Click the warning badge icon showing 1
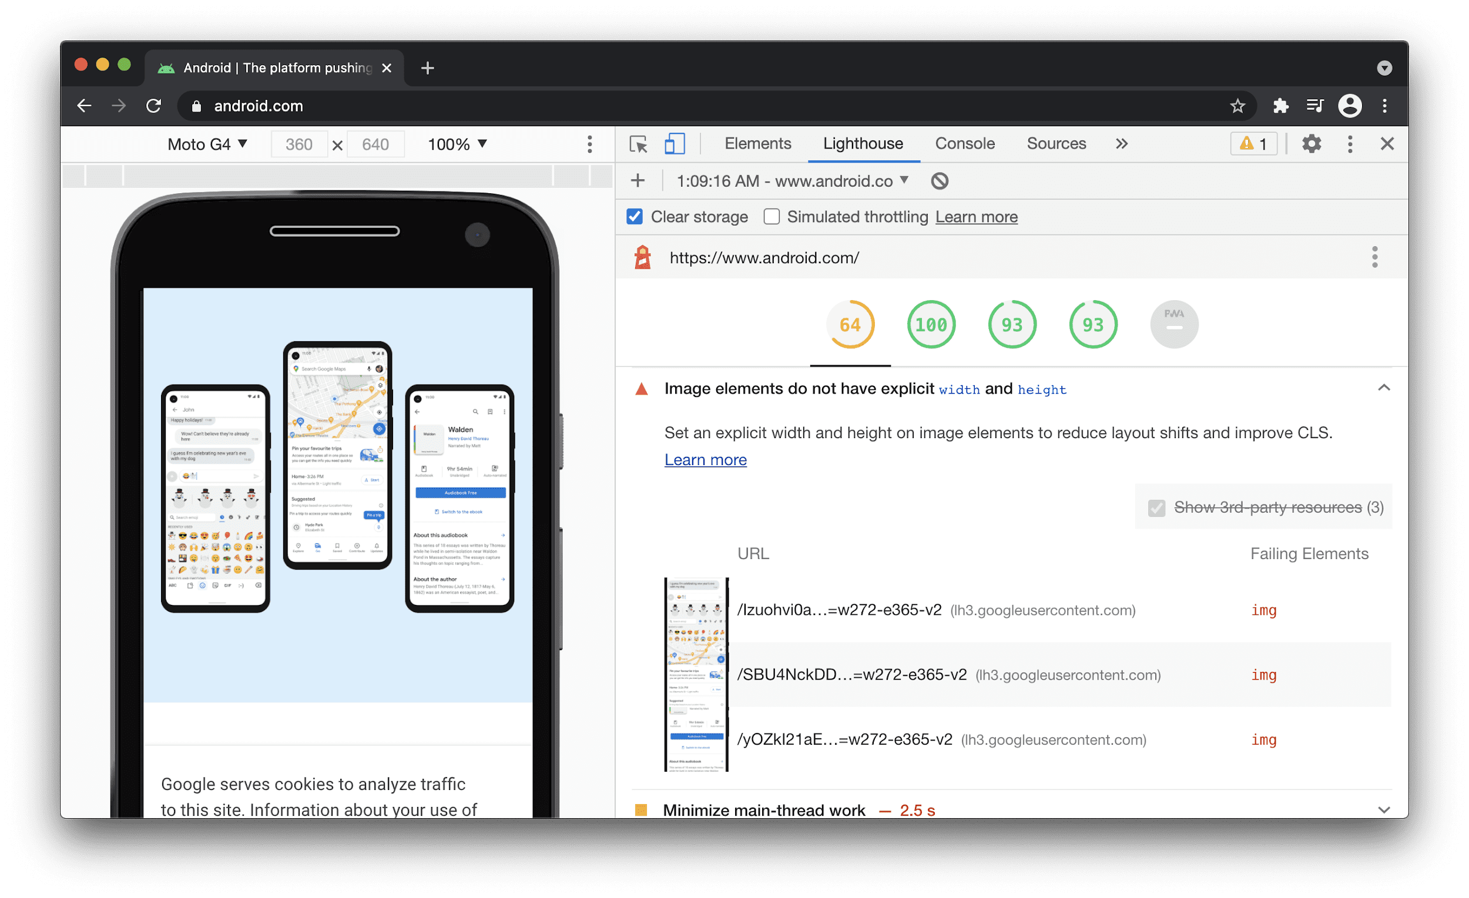The width and height of the screenshot is (1469, 898). point(1255,144)
